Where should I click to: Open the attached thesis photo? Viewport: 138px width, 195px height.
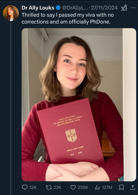79,105
